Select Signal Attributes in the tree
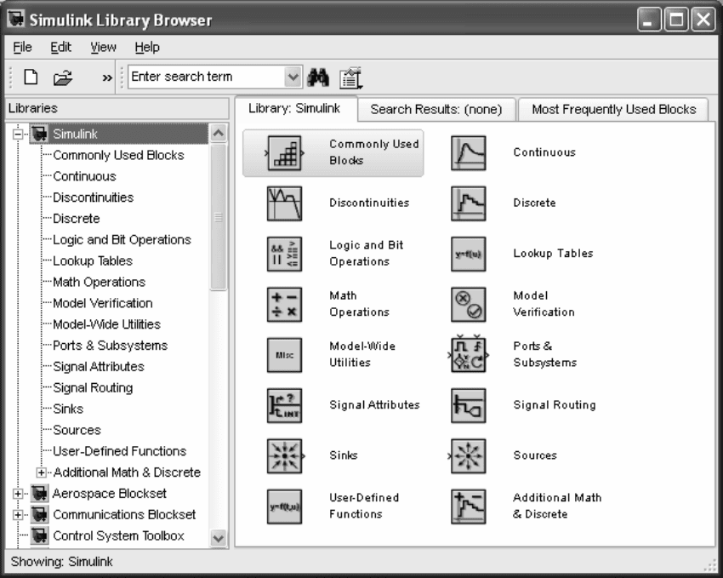Screen dimensions: 723x578 pos(99,367)
